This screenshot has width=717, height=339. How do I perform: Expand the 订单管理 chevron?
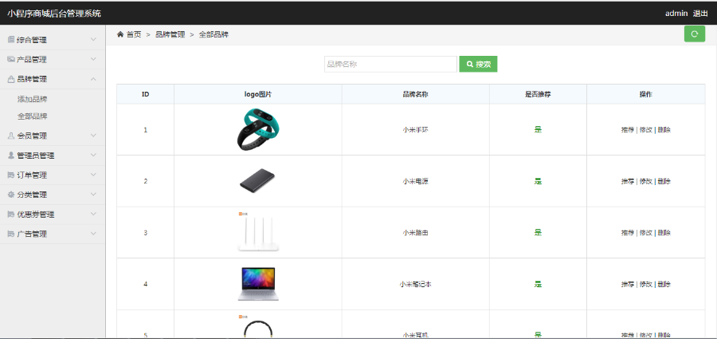click(93, 175)
